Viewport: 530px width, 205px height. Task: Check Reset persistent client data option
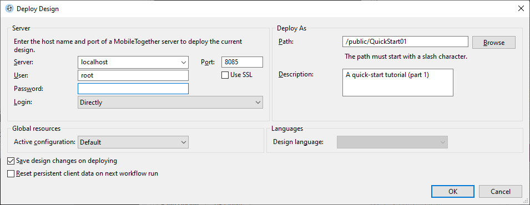coord(11,173)
